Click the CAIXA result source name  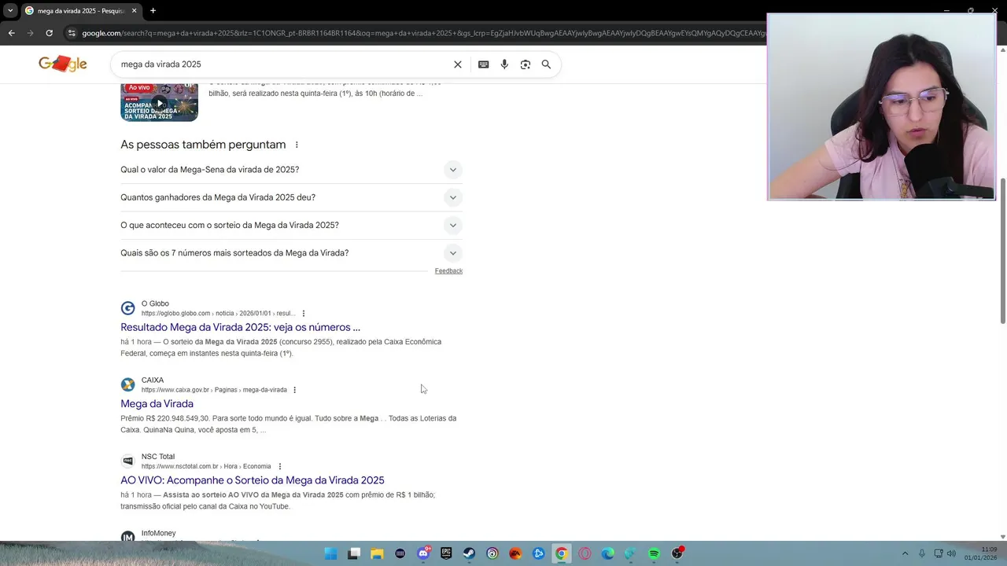[x=153, y=380]
